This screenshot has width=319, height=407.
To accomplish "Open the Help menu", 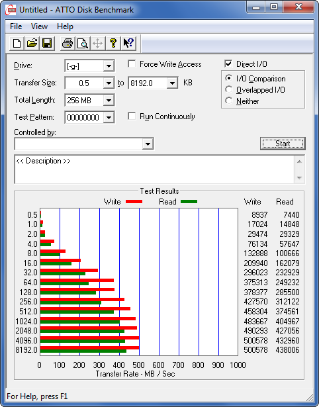I will [x=65, y=26].
